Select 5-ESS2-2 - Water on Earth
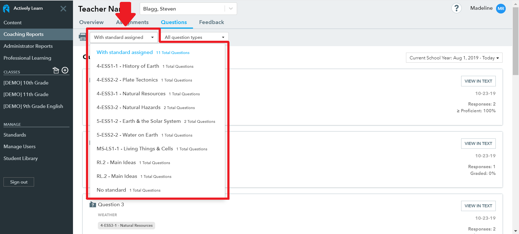Viewport: 519px width, 234px height. (157, 135)
